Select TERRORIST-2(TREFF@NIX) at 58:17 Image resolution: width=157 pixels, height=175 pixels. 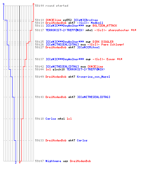[65, 30]
